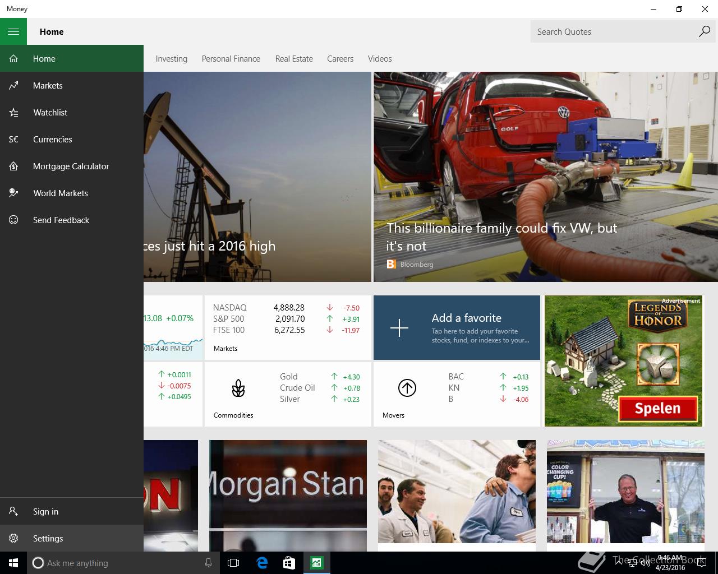Image resolution: width=718 pixels, height=574 pixels.
Task: Open the Store icon in taskbar
Action: click(x=289, y=563)
